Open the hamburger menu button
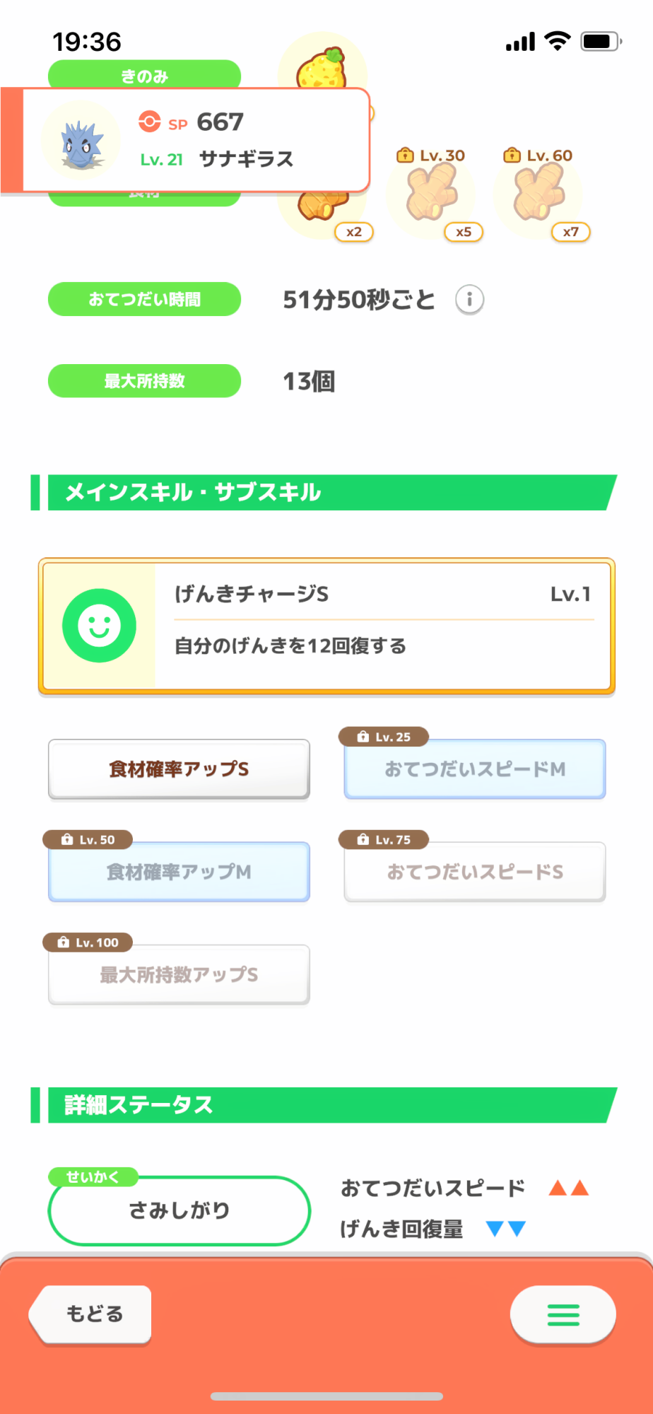 (563, 1314)
